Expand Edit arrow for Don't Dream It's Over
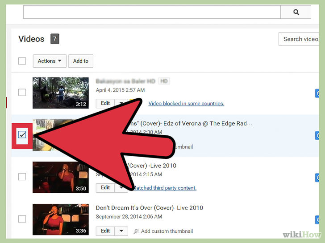The width and height of the screenshot is (325, 243). click(x=121, y=231)
